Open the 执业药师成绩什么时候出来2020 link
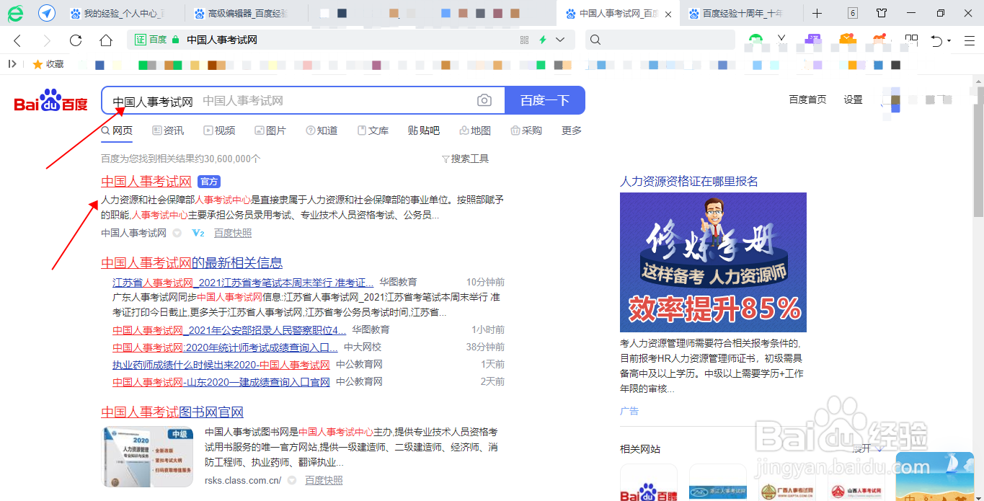984x501 pixels. [x=221, y=364]
